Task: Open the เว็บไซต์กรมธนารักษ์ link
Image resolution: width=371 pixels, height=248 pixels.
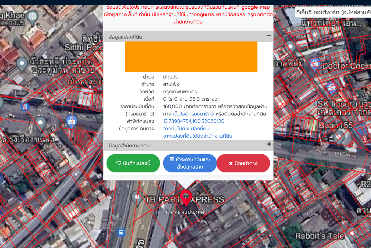Action: 193,114
